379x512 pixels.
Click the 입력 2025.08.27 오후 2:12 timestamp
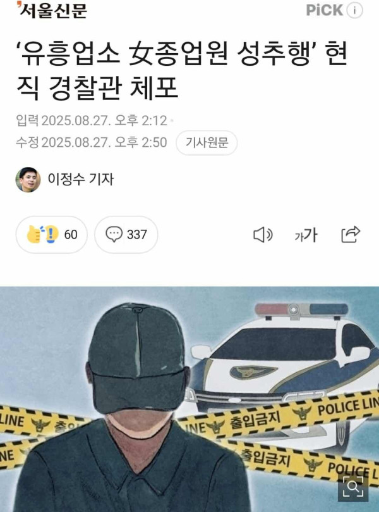coord(92,121)
